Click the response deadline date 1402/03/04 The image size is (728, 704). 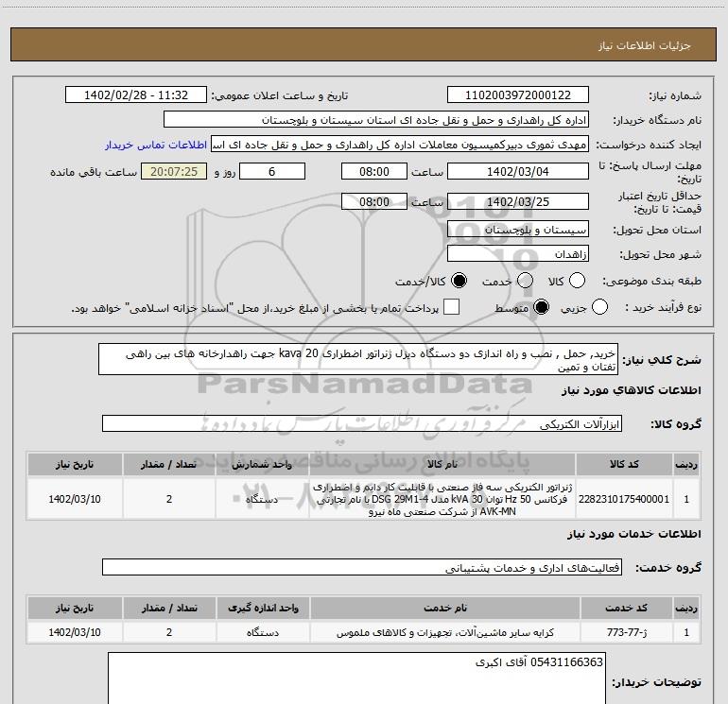click(x=518, y=172)
